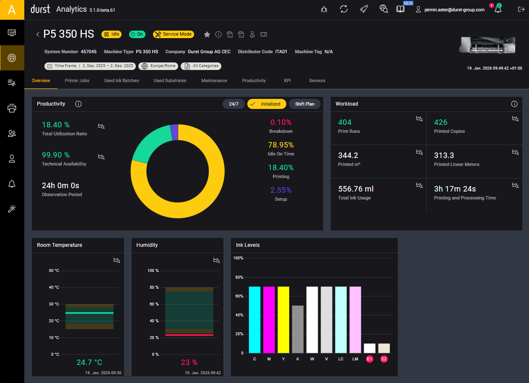The width and height of the screenshot is (529, 383).
Task: Click the user email pirmin.aster@durst-group.com
Action: (x=454, y=10)
